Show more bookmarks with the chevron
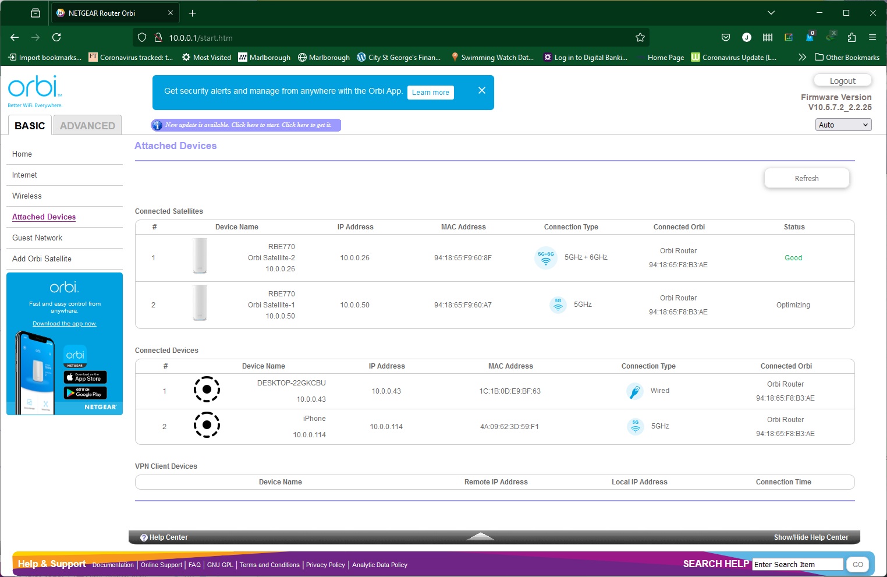Viewport: 887px width, 577px height. pos(802,57)
